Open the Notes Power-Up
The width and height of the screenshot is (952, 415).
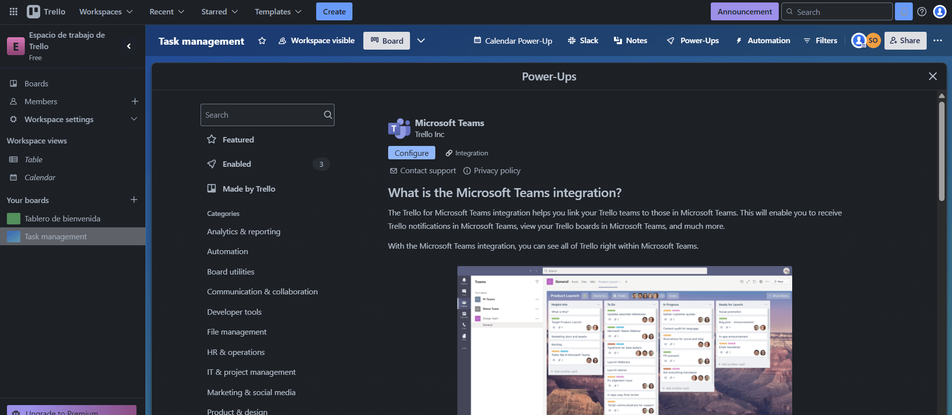[x=630, y=41]
